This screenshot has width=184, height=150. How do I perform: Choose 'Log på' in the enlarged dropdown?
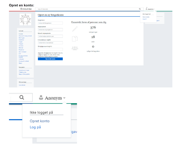[35, 127]
